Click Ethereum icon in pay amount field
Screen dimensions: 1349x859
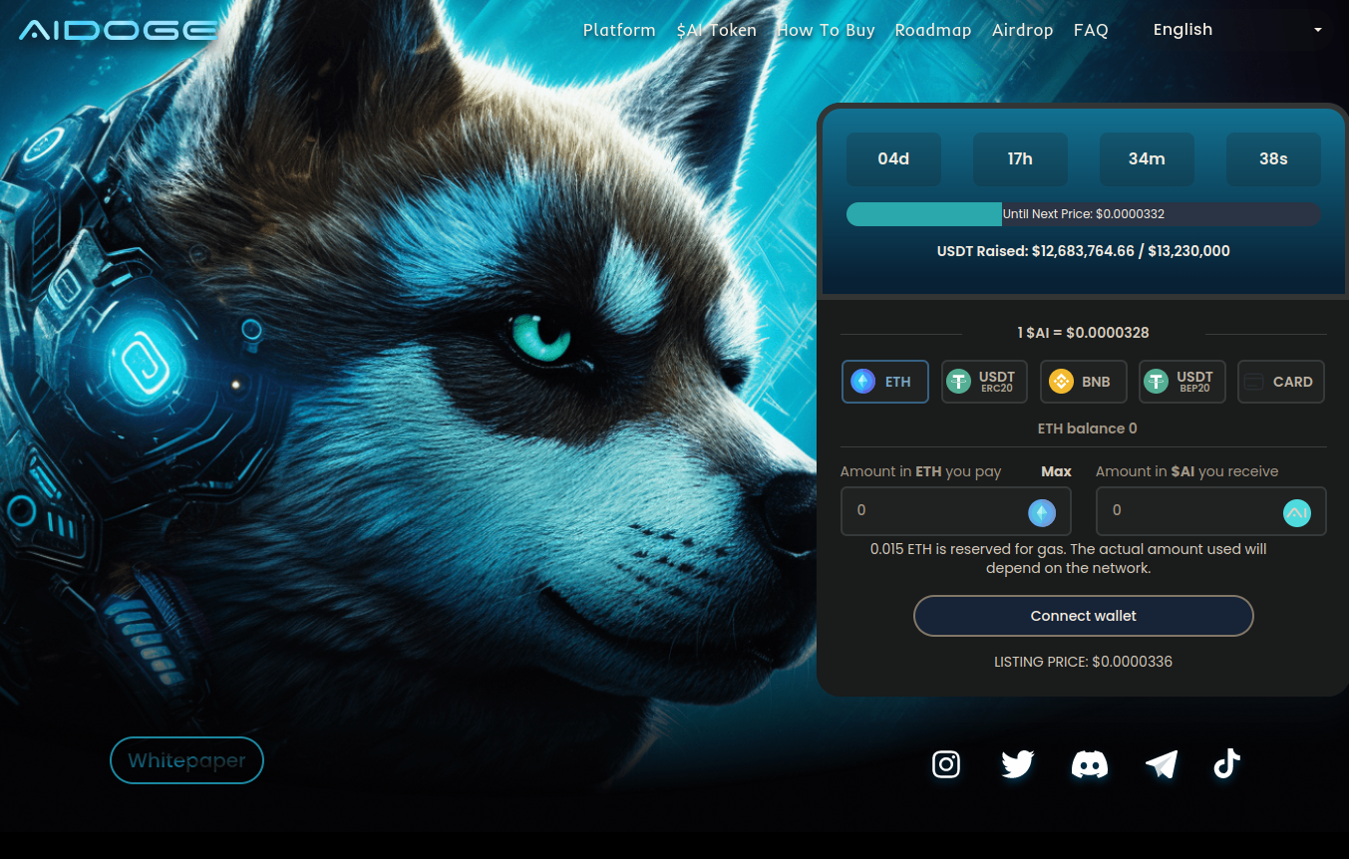(1041, 512)
